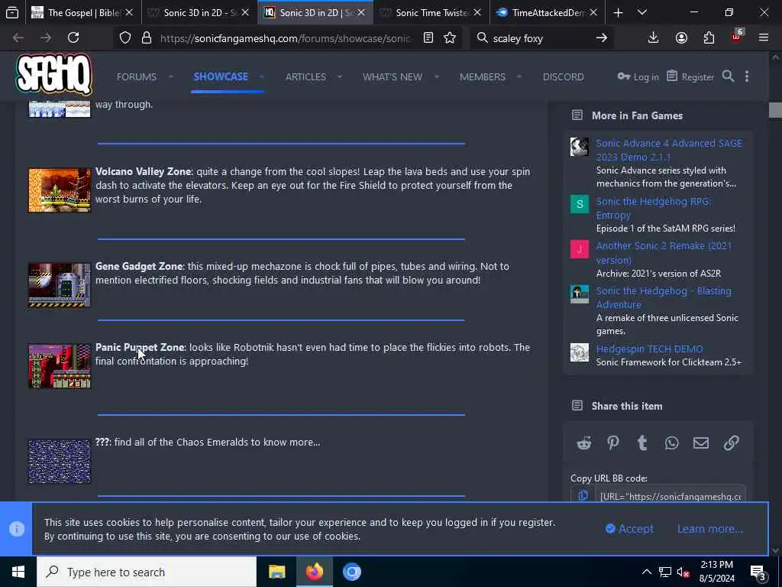Open Another Sonic 2 Remake link
This screenshot has height=587, width=782.
664,252
